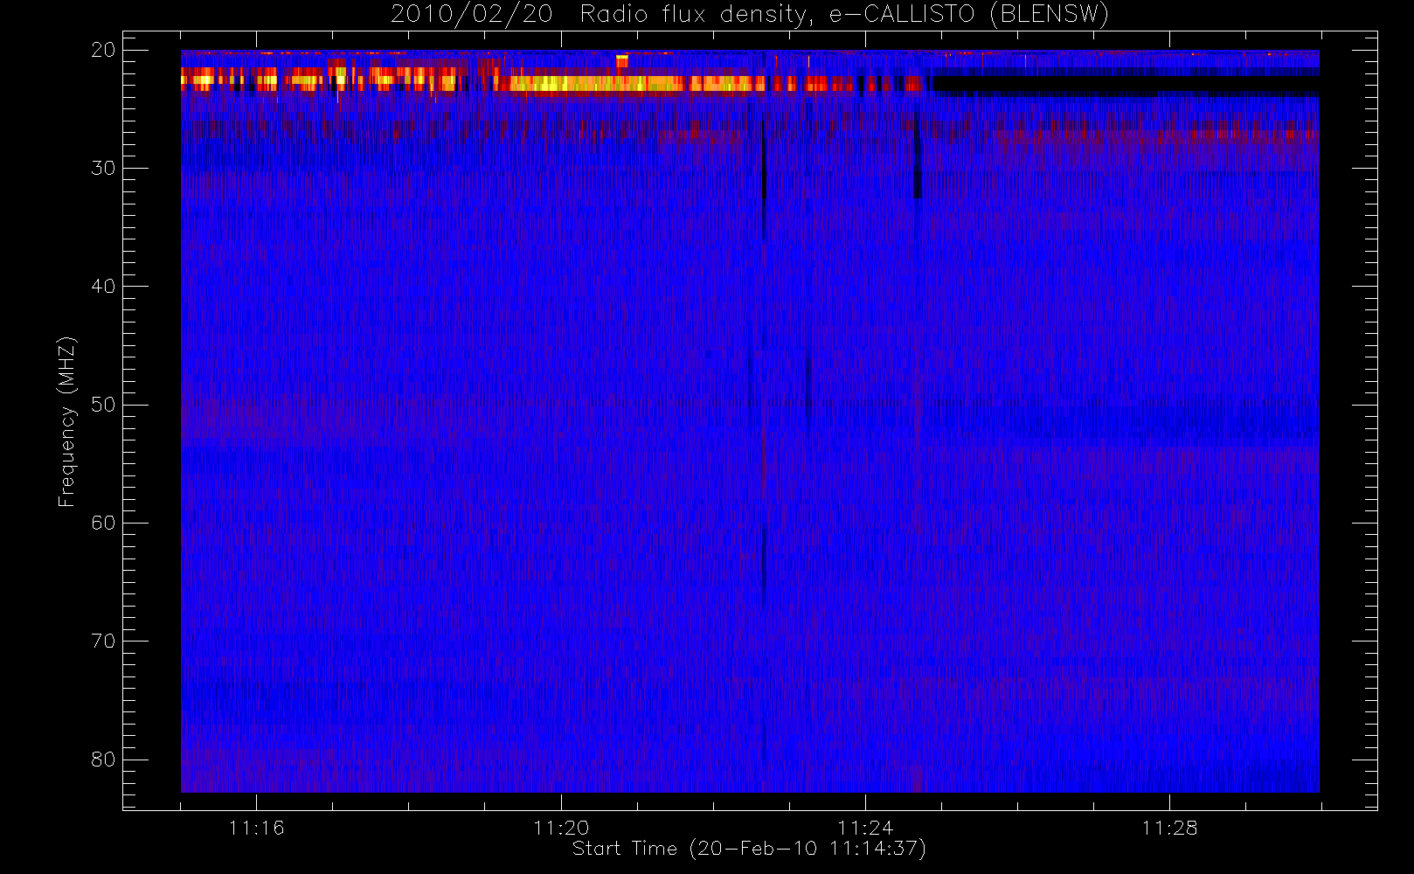Click the small orange burst near 21 MHz at 11:20:45
1414x874 pixels.
coord(622,60)
